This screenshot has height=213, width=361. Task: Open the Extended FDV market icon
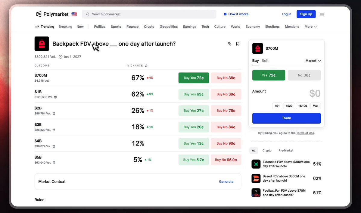(x=256, y=164)
